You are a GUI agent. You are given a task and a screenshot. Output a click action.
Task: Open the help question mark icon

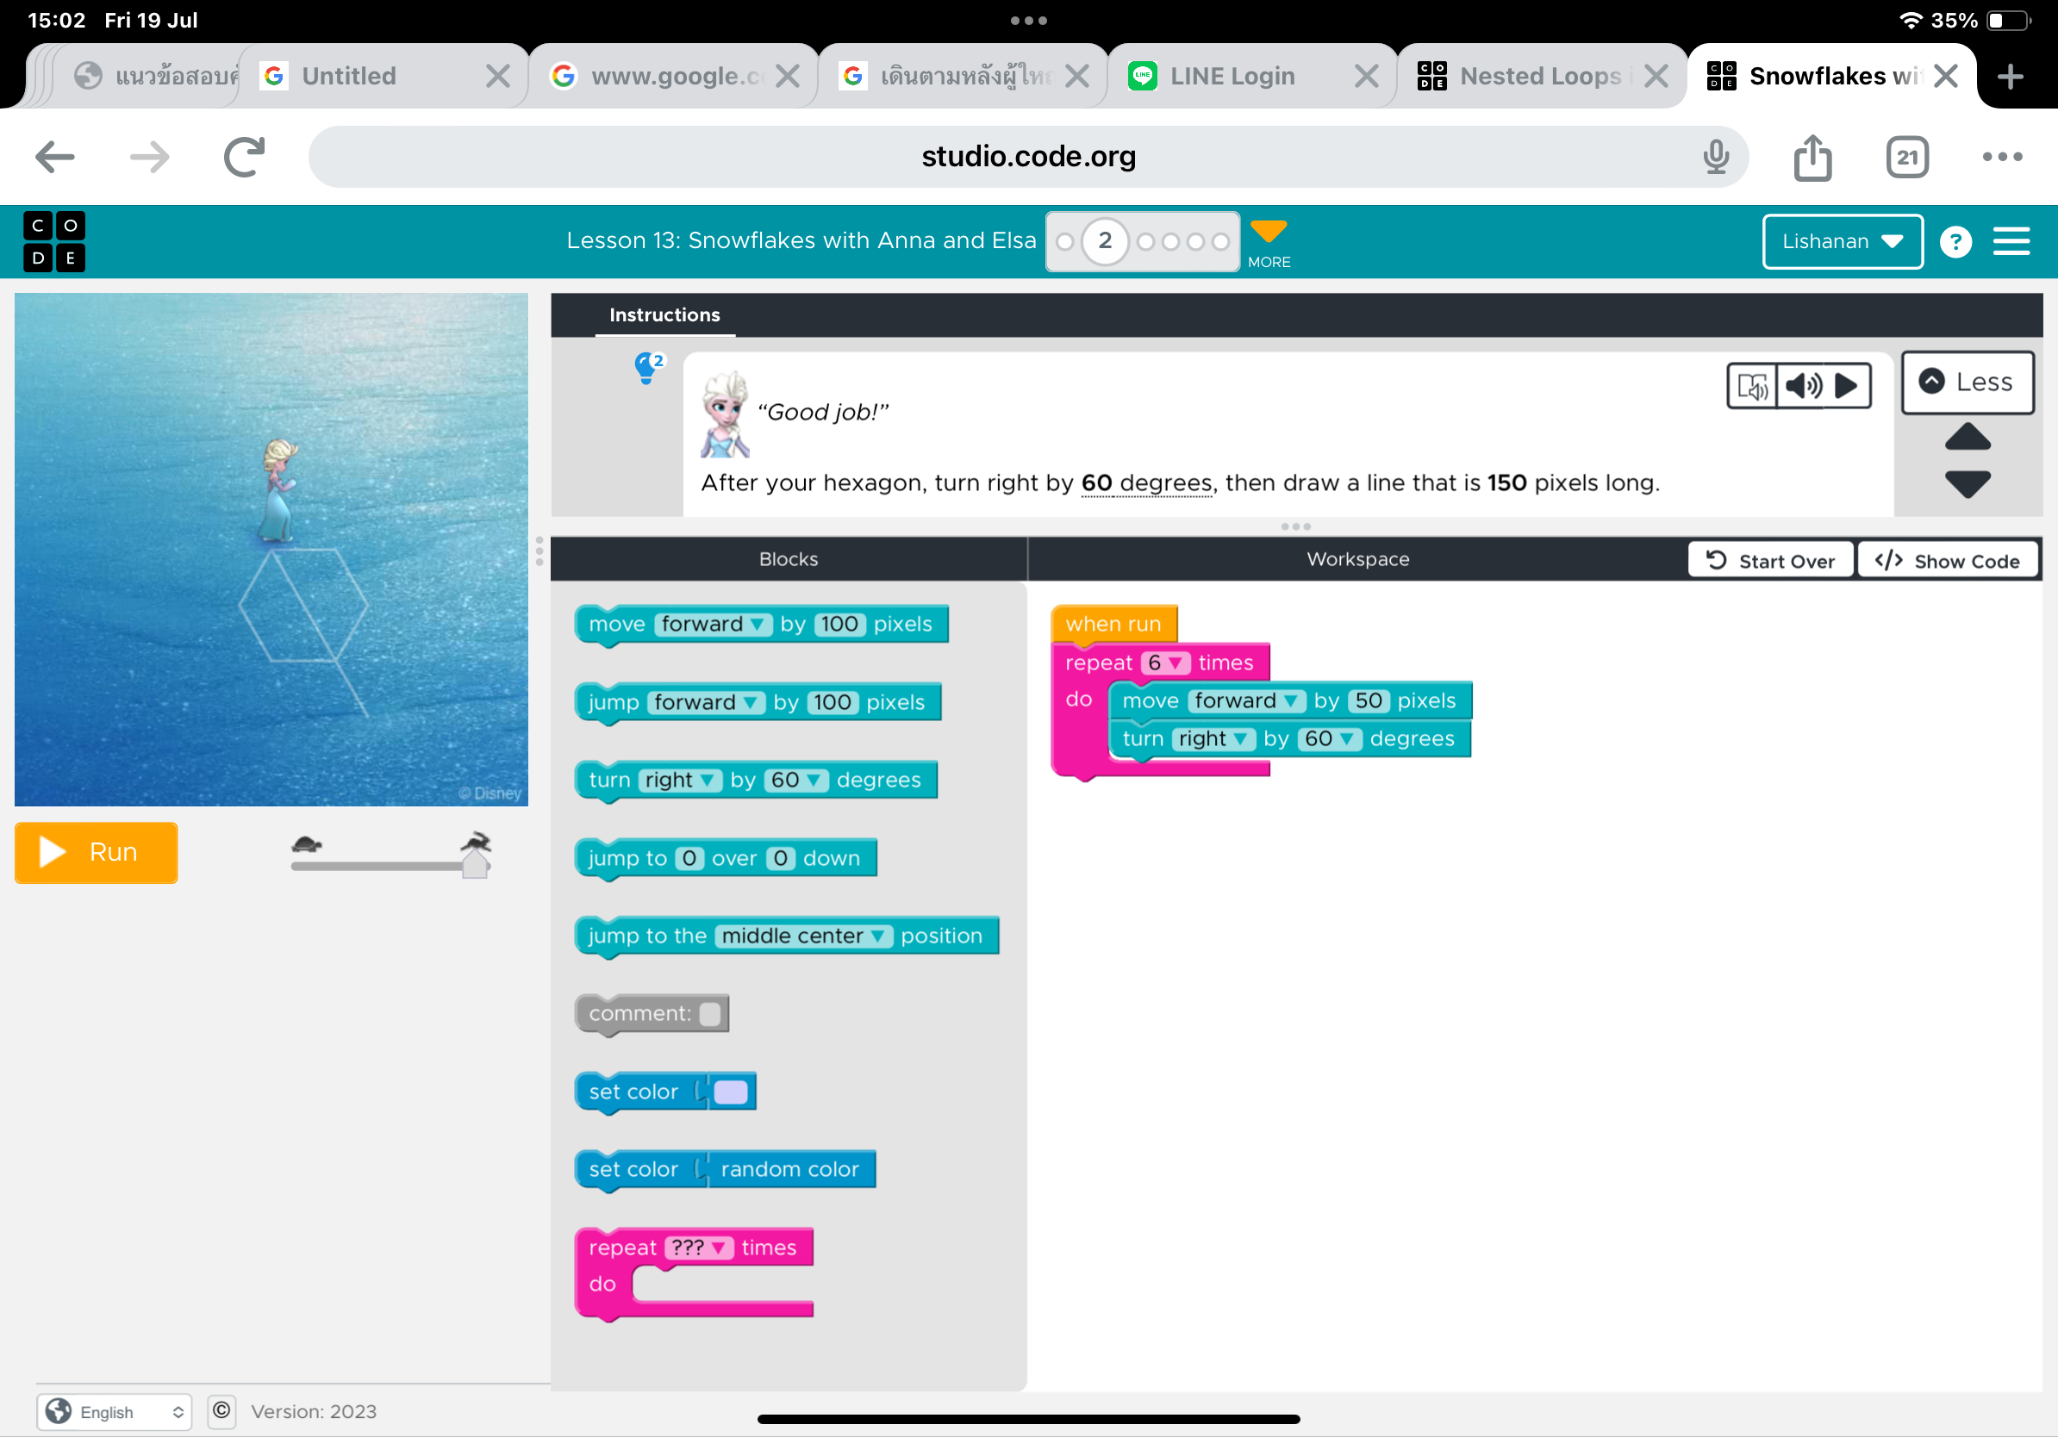tap(1955, 241)
